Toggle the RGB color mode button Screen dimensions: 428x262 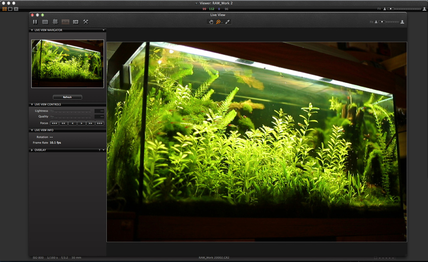pyautogui.click(x=65, y=22)
